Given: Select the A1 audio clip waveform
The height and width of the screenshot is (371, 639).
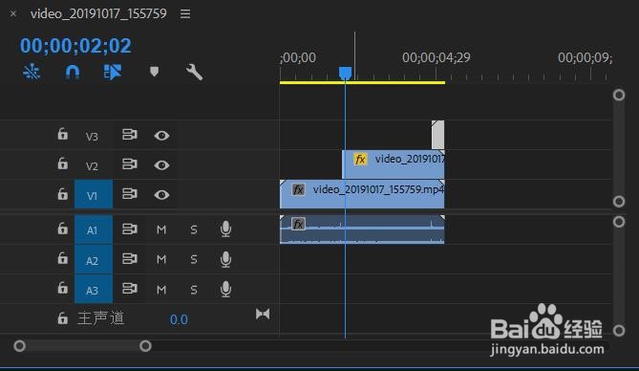Looking at the screenshot, I should click(362, 229).
